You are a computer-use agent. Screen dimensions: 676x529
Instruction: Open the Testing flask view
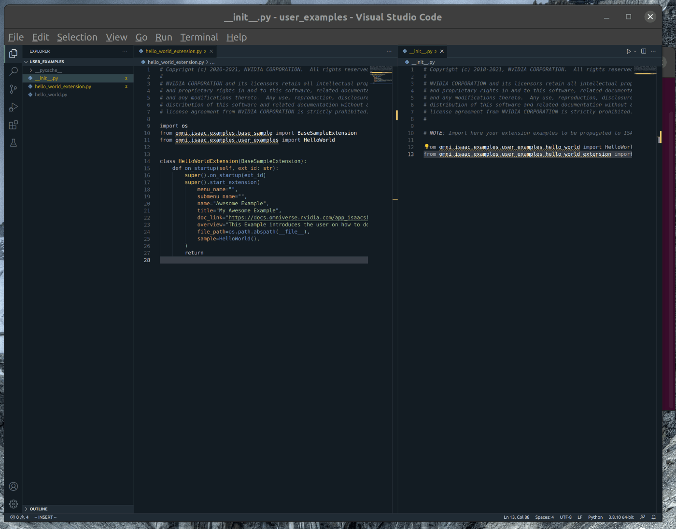tap(14, 143)
